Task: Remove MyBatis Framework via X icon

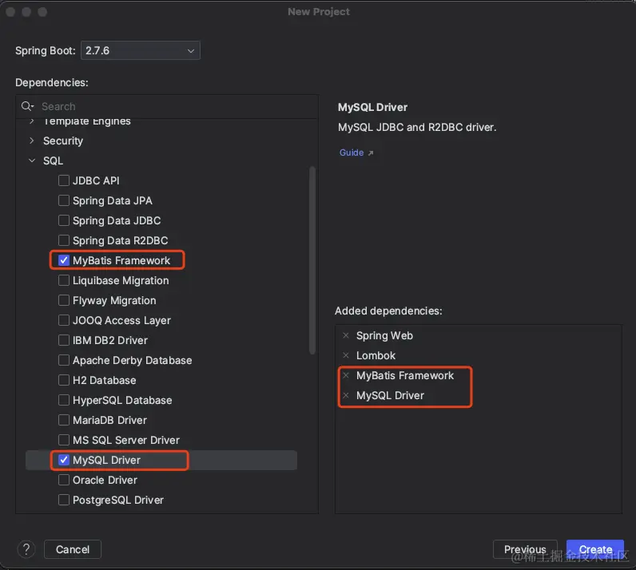Action: point(345,376)
